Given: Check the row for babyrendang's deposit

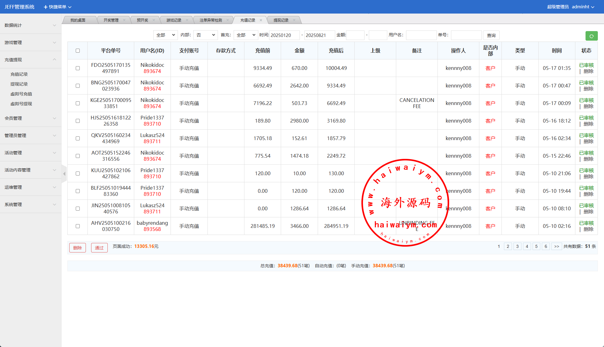Looking at the screenshot, I should [78, 226].
